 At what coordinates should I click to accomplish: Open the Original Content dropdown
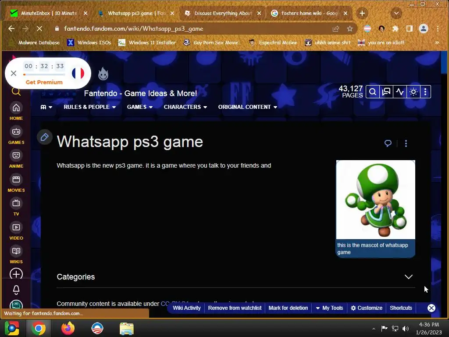247,107
